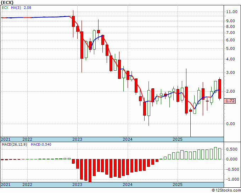Click the MA(3) legend label

coord(16,7)
